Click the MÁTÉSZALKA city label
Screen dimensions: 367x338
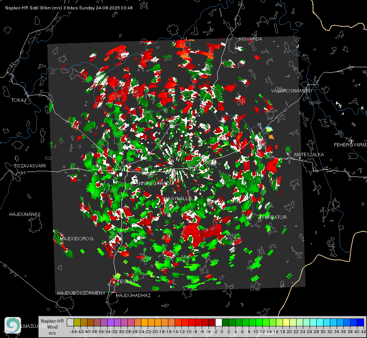tap(309, 155)
